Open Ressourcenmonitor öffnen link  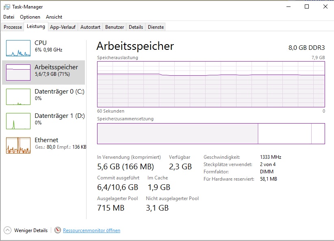coord(91,230)
